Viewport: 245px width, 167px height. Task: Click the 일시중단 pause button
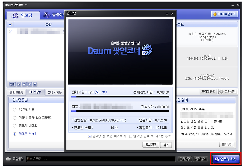pos(151,145)
